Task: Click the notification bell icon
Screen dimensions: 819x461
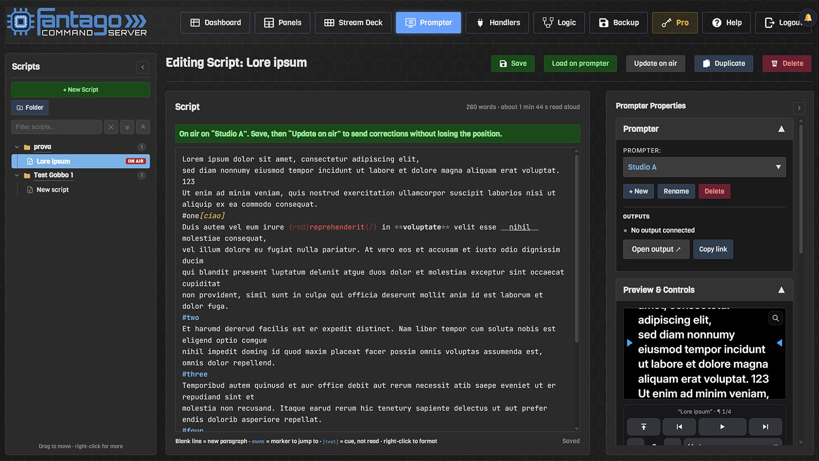Action: [x=808, y=18]
